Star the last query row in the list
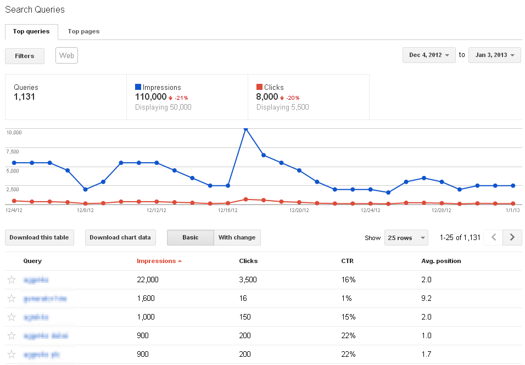Image resolution: width=525 pixels, height=365 pixels. 11,354
